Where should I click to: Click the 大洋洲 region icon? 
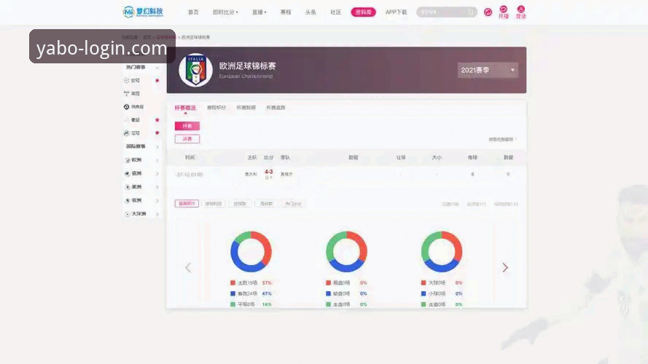click(x=128, y=214)
